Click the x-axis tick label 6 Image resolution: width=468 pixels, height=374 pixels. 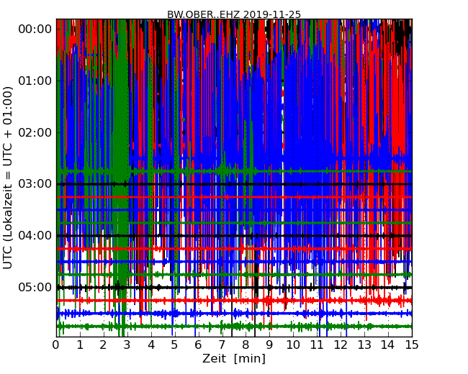point(198,345)
